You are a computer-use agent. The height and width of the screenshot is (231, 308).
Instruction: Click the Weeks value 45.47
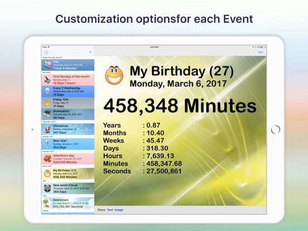[155, 141]
